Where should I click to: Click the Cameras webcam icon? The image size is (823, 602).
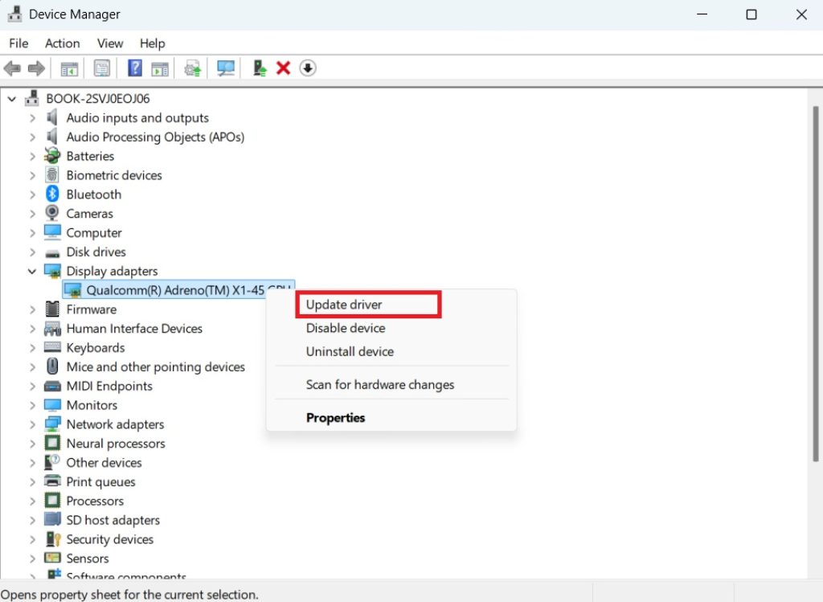(52, 213)
